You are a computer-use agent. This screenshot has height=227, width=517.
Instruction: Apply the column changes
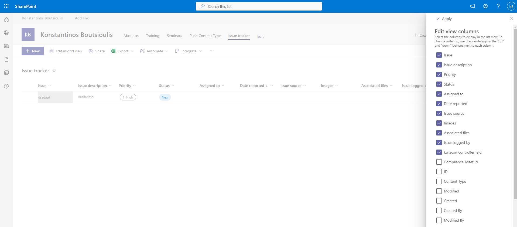(444, 19)
